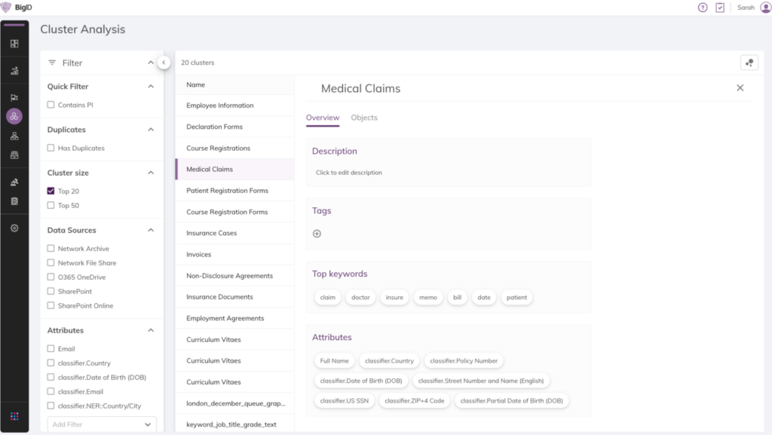This screenshot has width=772, height=435.
Task: Open the dashboard icon in left sidebar
Action: coord(14,44)
